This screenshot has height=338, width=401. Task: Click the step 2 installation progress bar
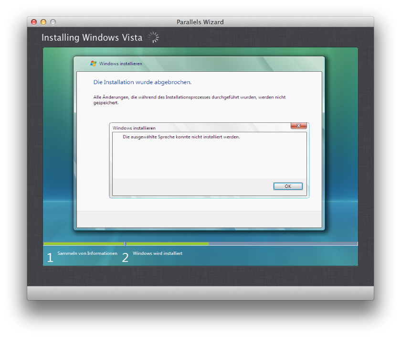pos(242,244)
